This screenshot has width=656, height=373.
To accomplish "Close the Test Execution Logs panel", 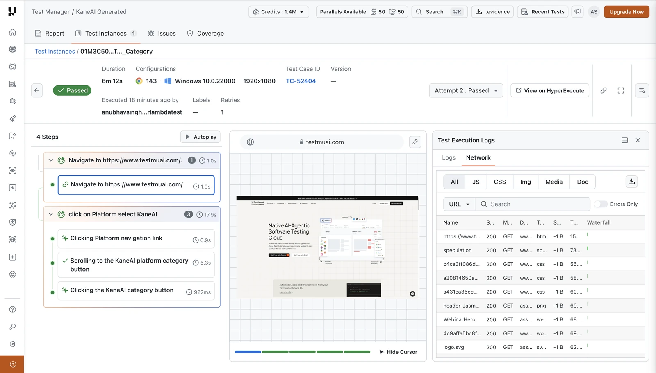I will [638, 140].
